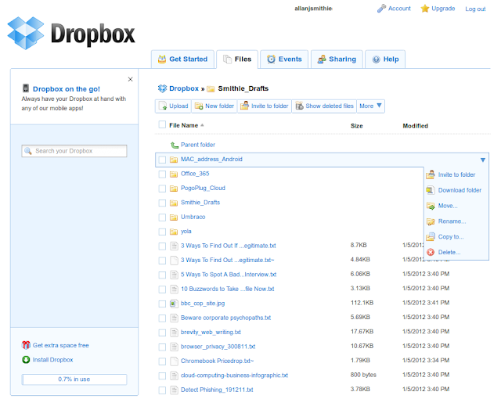This screenshot has height=399, width=501.
Task: Open browser_privacy_300811.txt file
Action: point(218,347)
